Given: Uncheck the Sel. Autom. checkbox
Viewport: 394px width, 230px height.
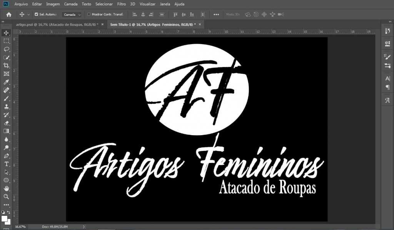Looking at the screenshot, I should coord(37,14).
